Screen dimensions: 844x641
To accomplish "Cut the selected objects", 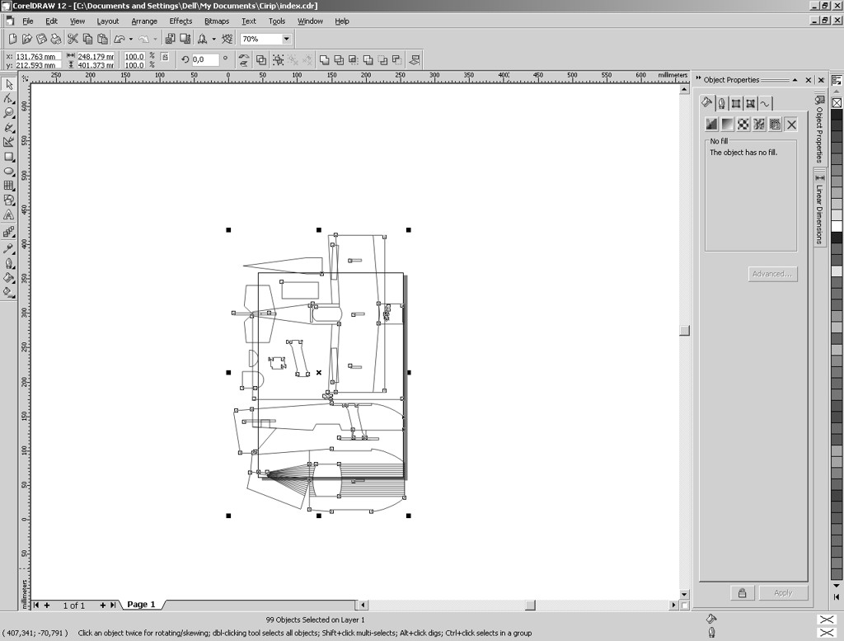I will pos(73,39).
